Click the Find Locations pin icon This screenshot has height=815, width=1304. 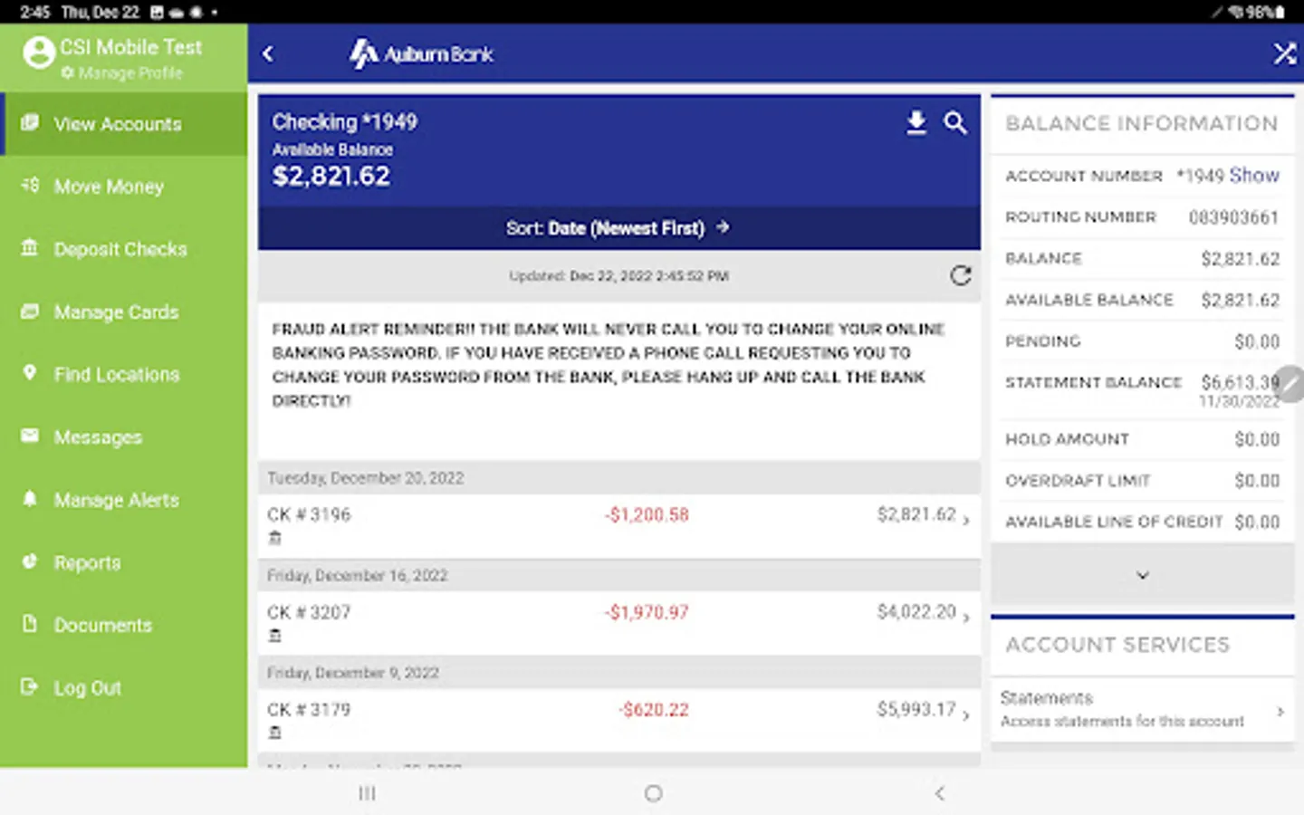pos(30,372)
